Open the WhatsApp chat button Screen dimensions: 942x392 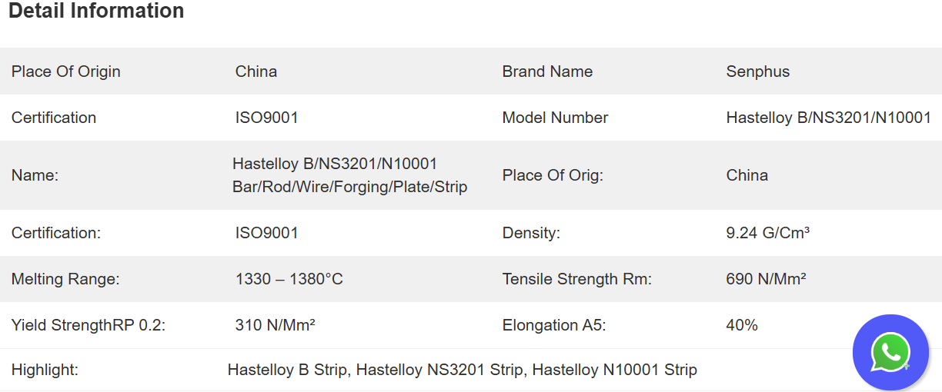coord(890,353)
